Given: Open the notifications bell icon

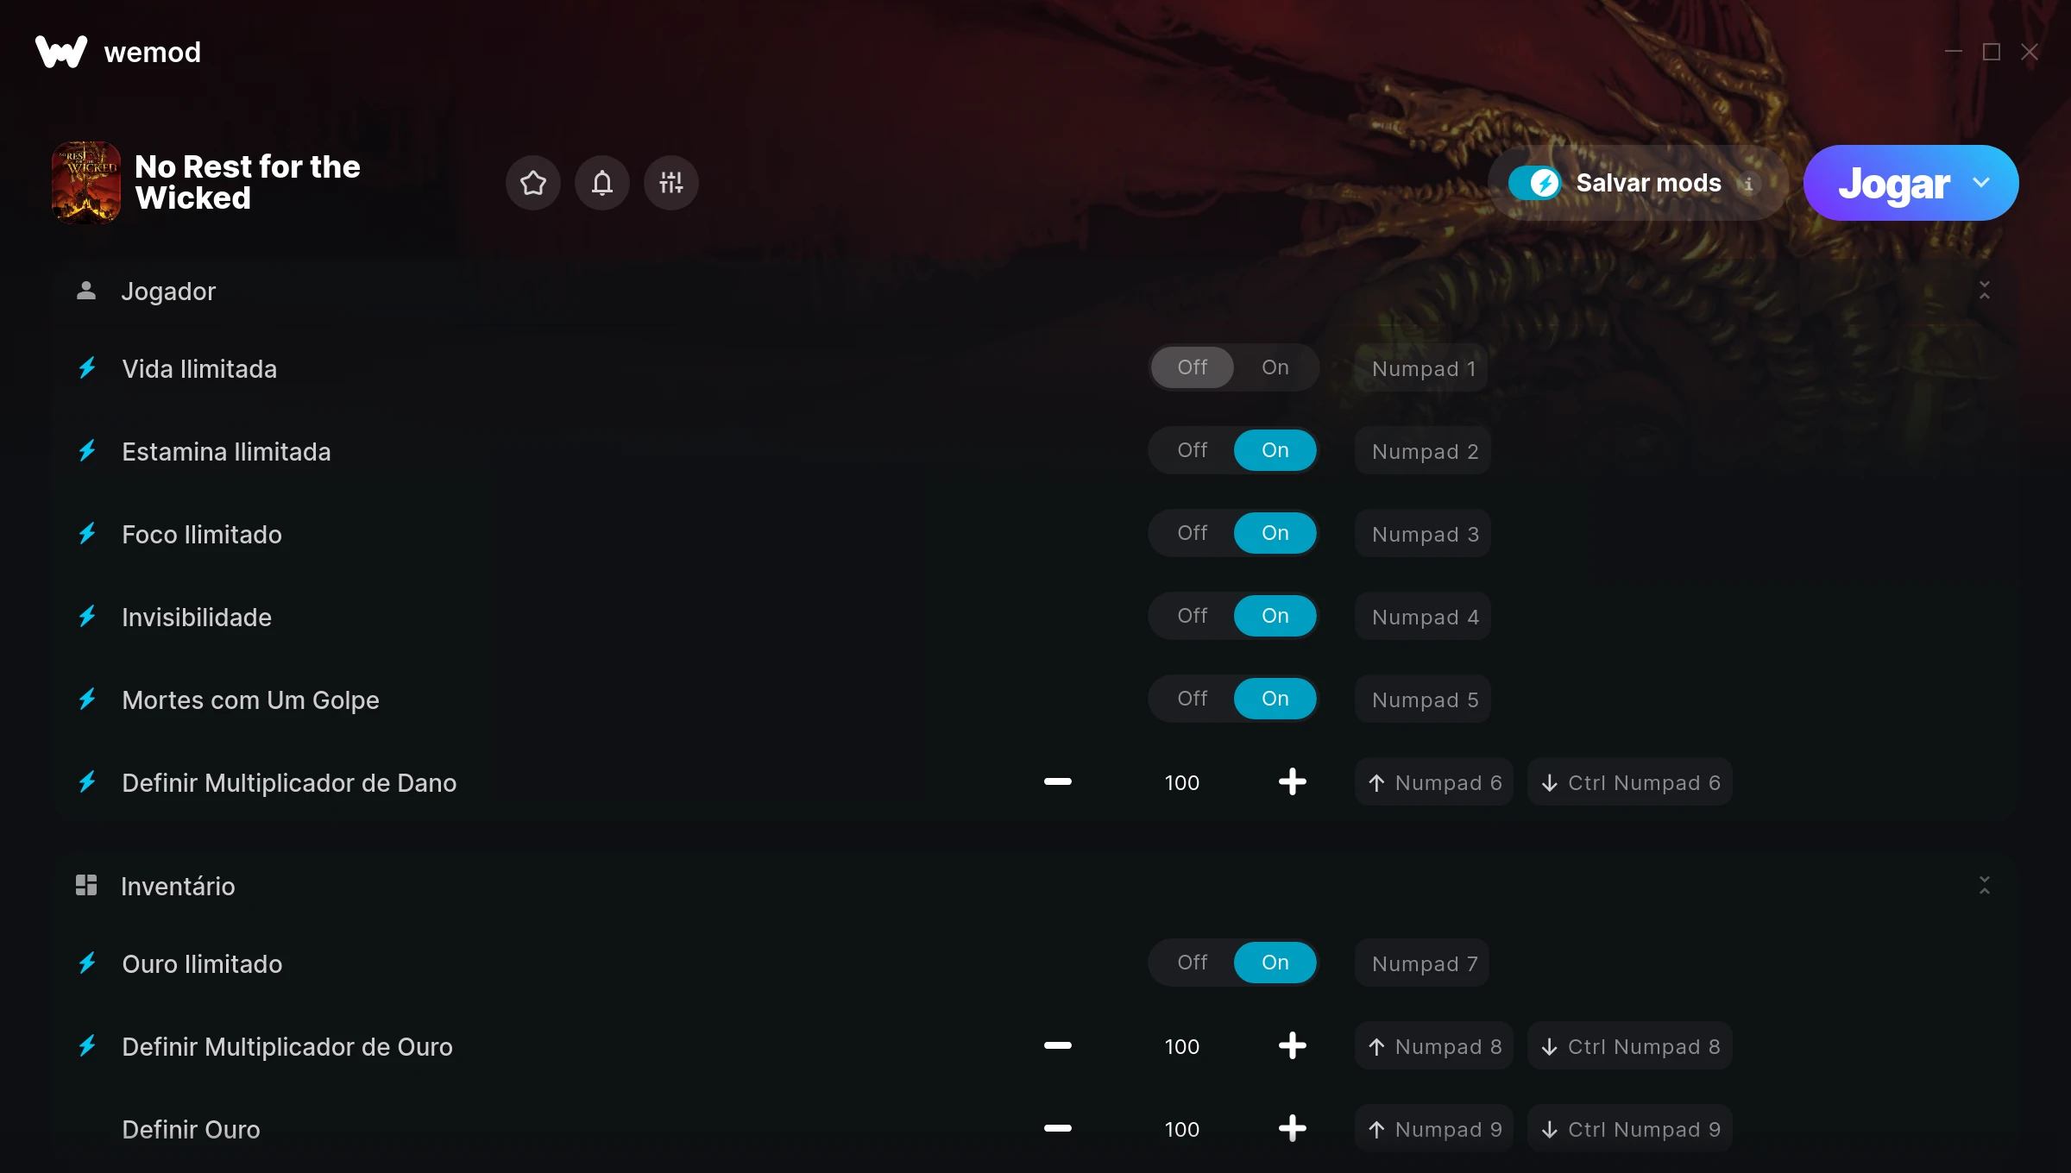Looking at the screenshot, I should coord(602,183).
